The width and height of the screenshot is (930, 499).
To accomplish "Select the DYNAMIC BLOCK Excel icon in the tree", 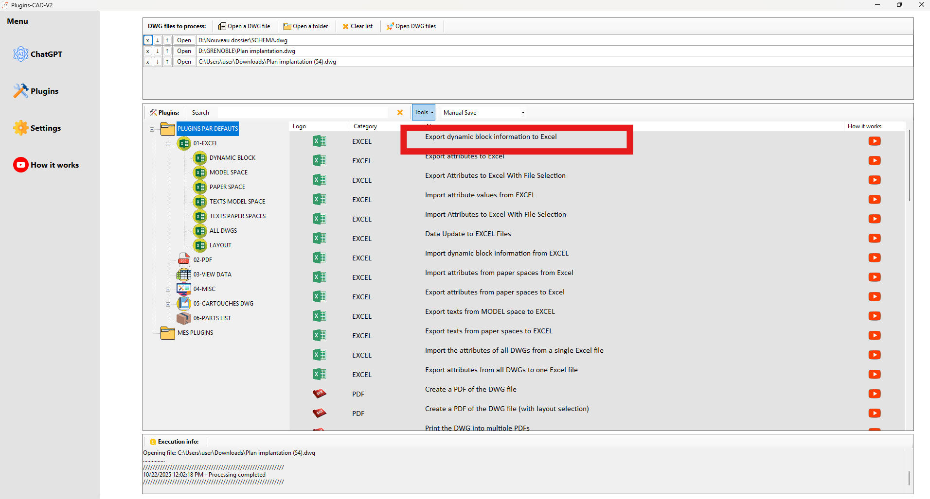I will [199, 157].
